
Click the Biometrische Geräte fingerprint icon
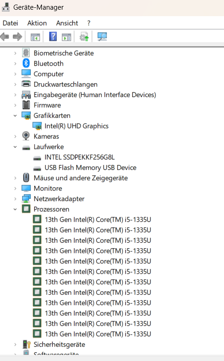(x=26, y=53)
